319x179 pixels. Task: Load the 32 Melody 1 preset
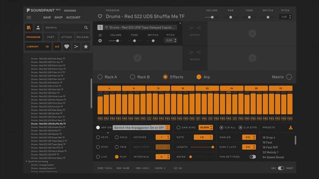coord(270,152)
